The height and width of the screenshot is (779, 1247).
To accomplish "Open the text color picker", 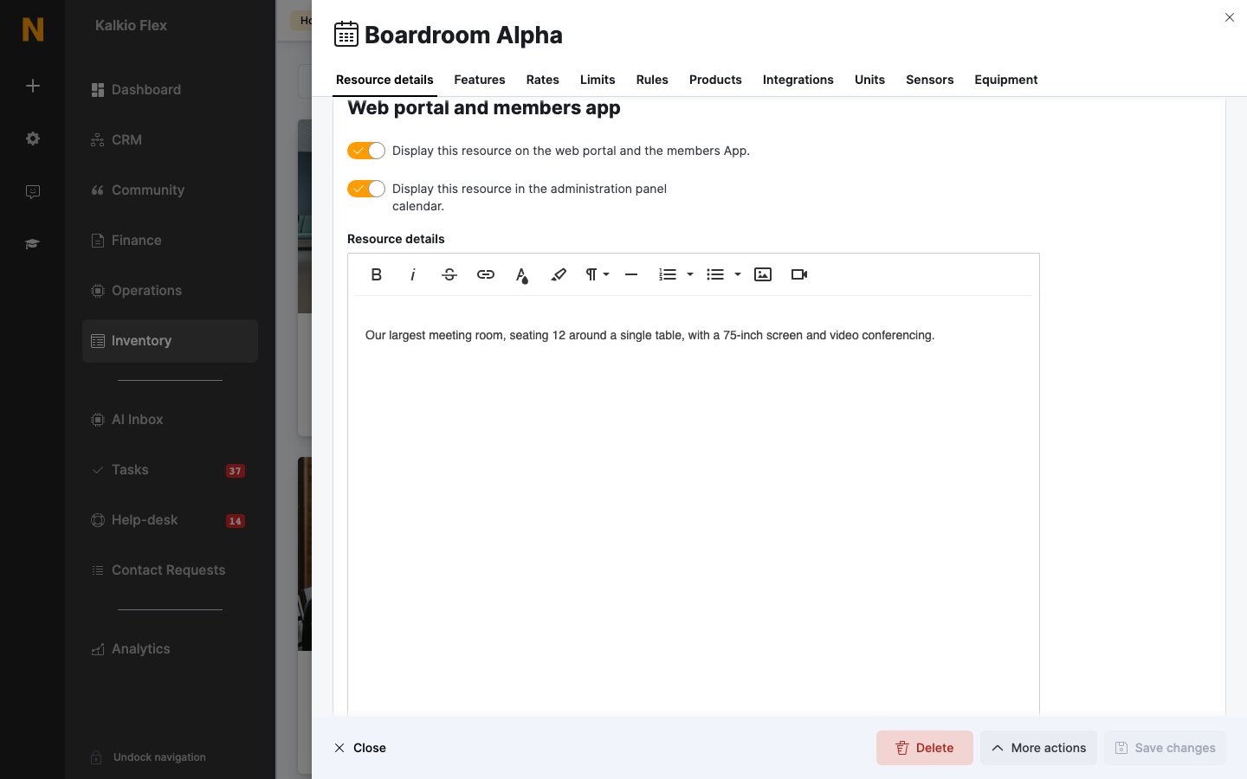I will point(521,274).
